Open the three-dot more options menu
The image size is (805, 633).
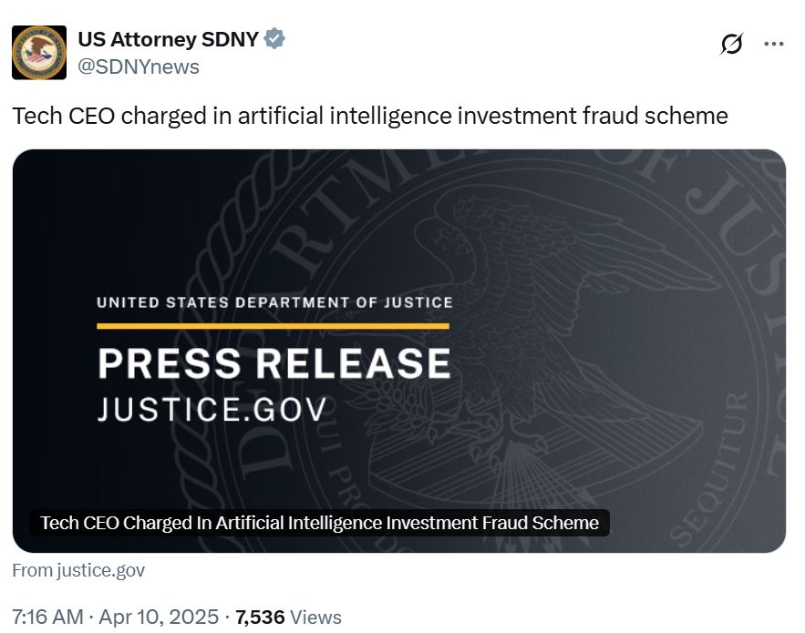click(x=773, y=44)
